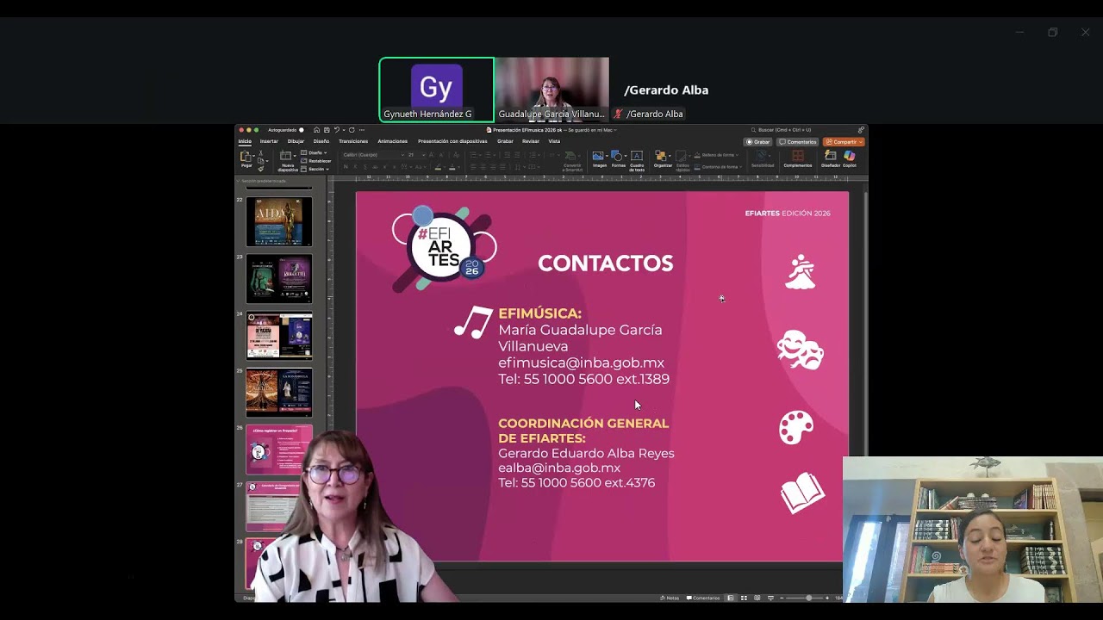This screenshot has width=1103, height=620.
Task: Click the Estilos rápidos icon
Action: coord(682,156)
